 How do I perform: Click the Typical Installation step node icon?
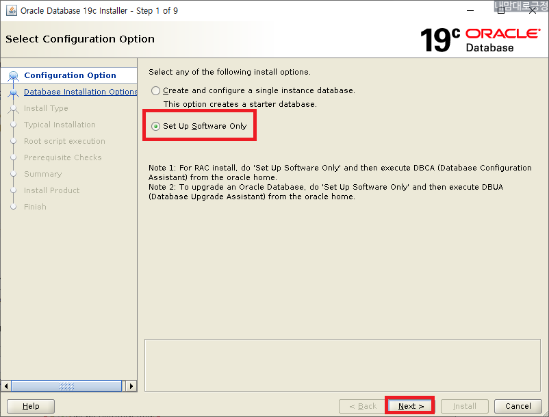(13, 125)
